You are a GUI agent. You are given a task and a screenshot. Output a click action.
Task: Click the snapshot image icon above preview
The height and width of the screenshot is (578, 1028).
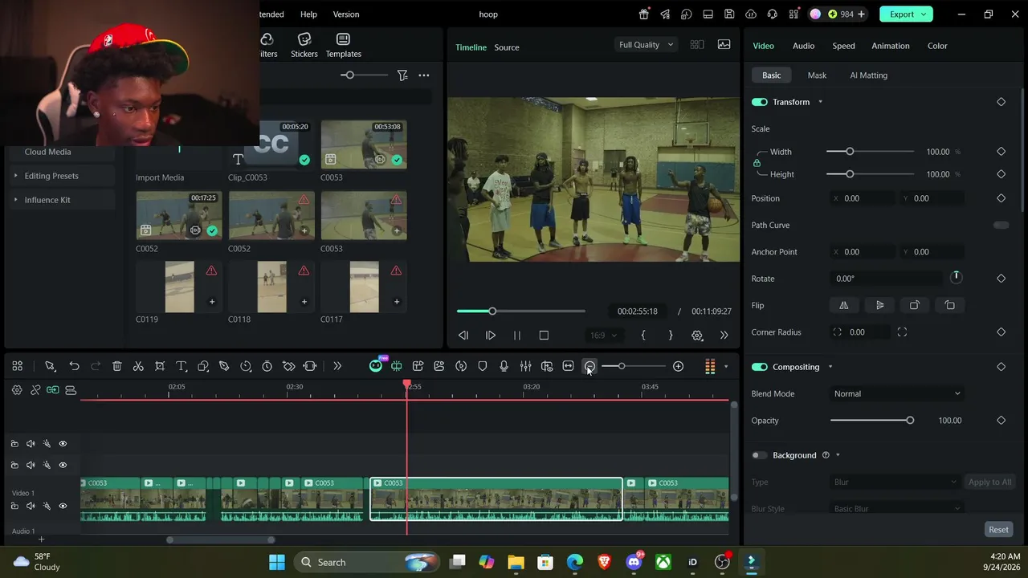tap(724, 44)
